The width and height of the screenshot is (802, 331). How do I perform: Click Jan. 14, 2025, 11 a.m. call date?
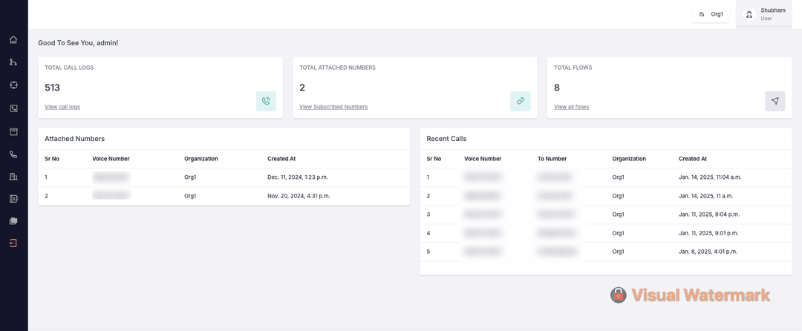[706, 196]
